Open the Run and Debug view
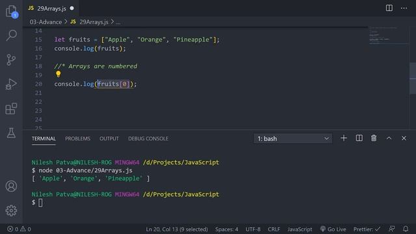Screen dimensions: 416x234 (12, 84)
